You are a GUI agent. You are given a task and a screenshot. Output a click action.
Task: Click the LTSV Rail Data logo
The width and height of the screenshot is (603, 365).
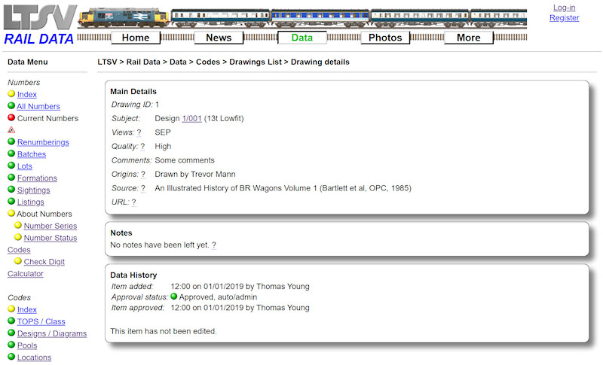click(x=39, y=24)
